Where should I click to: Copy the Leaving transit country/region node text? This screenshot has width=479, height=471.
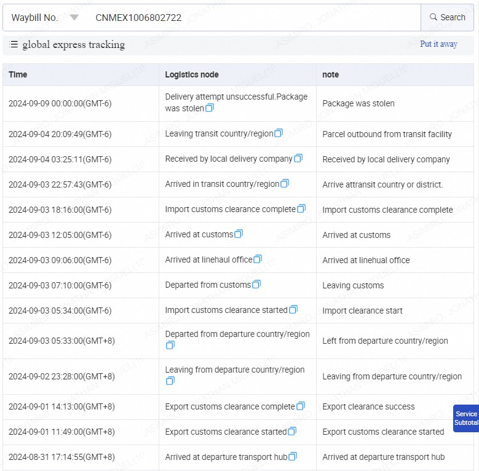[279, 133]
